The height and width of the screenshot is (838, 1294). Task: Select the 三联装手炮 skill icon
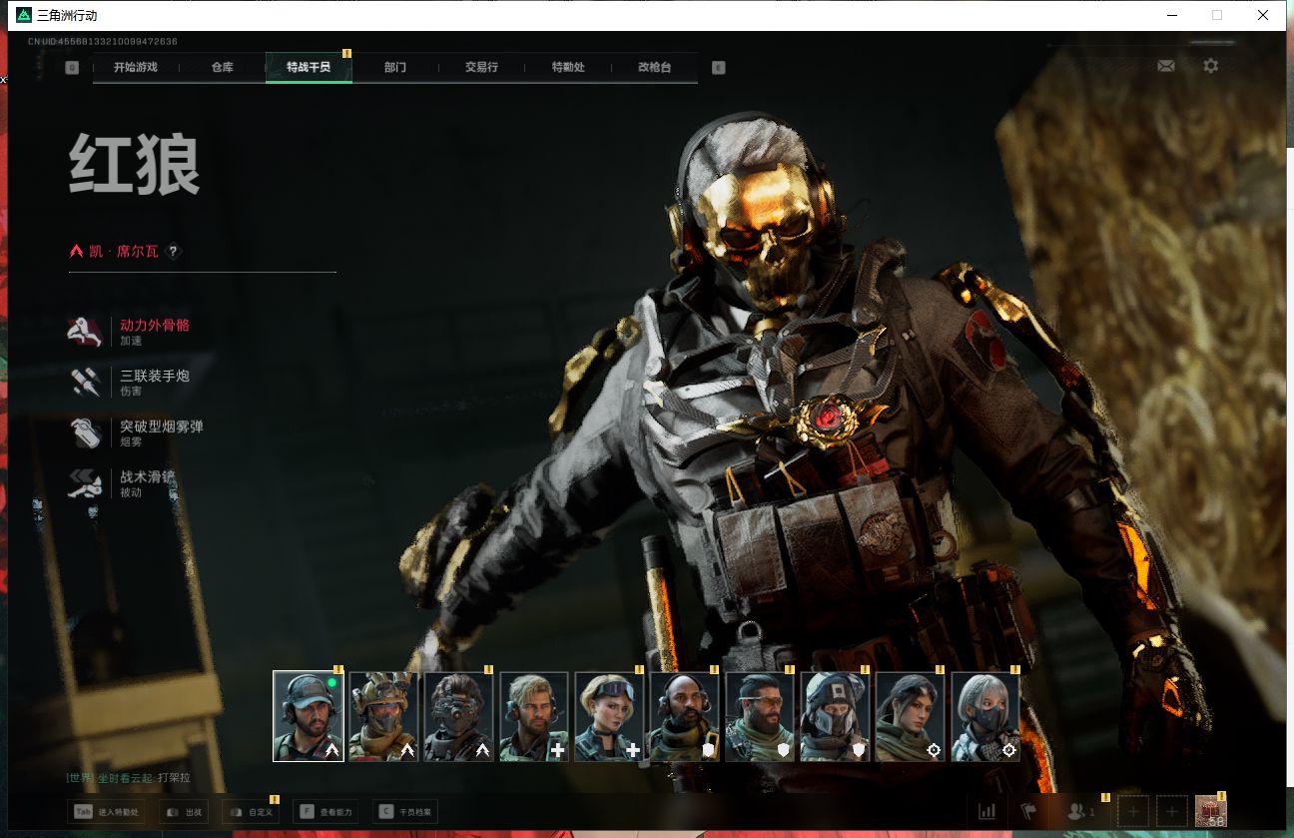87,383
